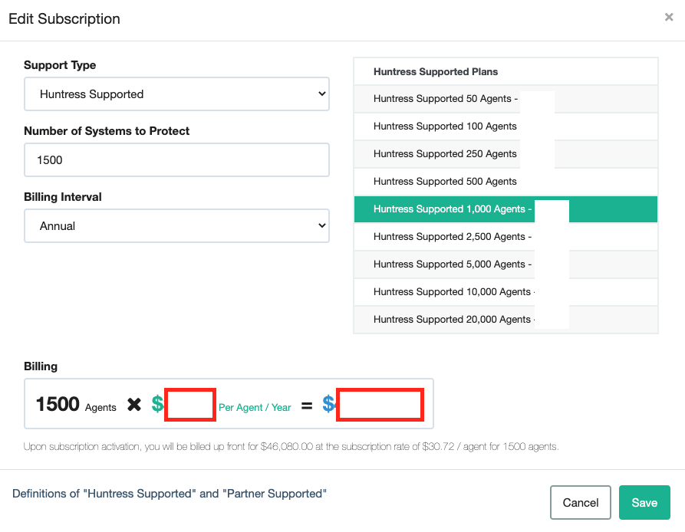
Task: Click the green dollar sign icon
Action: click(x=157, y=404)
